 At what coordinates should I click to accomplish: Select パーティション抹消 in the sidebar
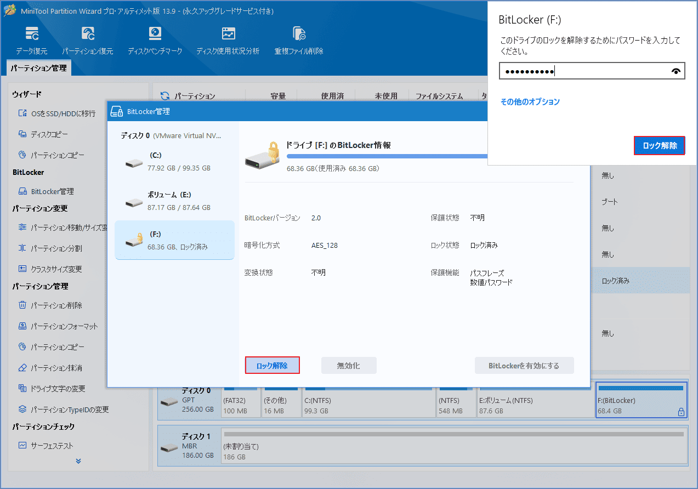pyautogui.click(x=50, y=368)
